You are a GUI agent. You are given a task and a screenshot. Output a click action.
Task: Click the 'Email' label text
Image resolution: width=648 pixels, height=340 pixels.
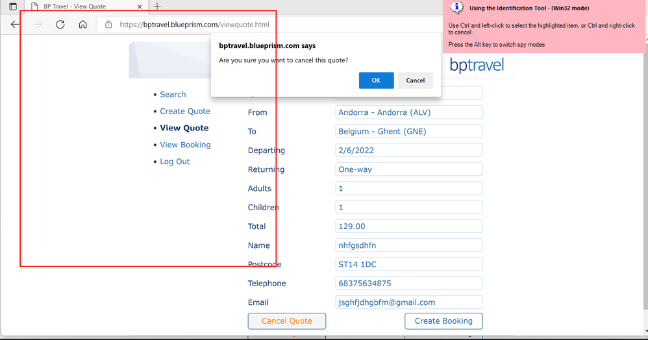(258, 302)
